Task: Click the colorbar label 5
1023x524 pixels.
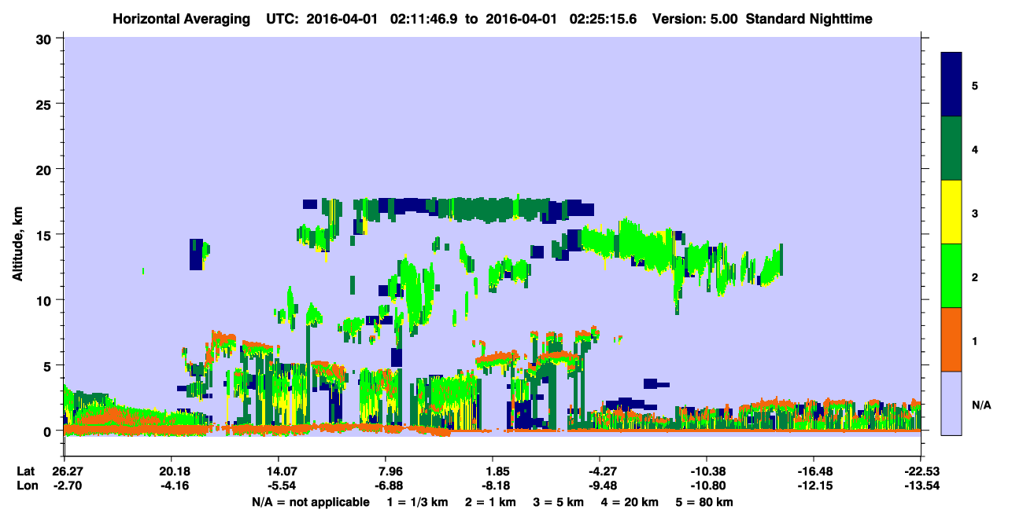Action: [x=974, y=85]
